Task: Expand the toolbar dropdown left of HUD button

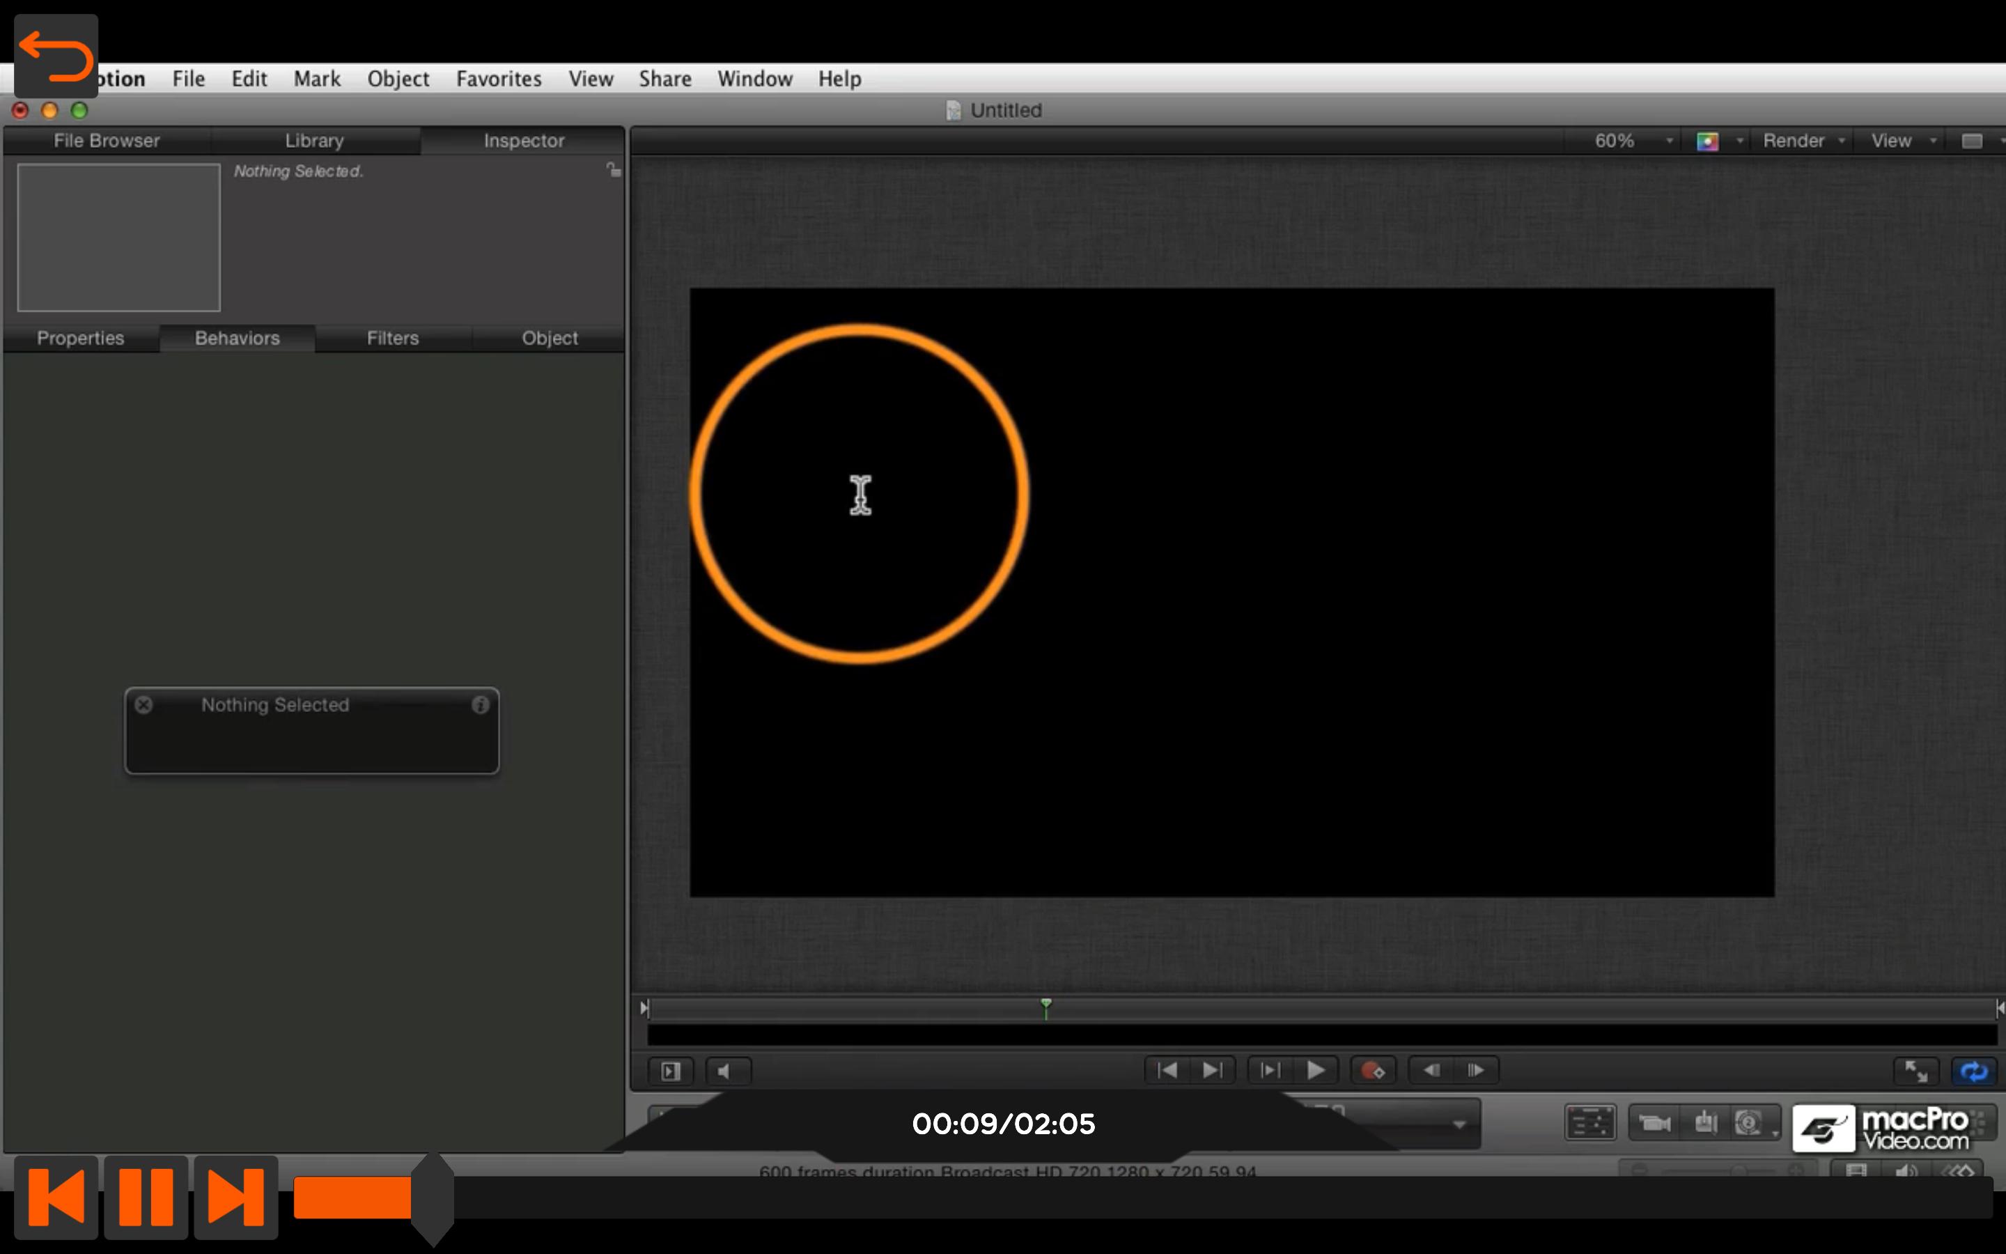Action: (1459, 1124)
